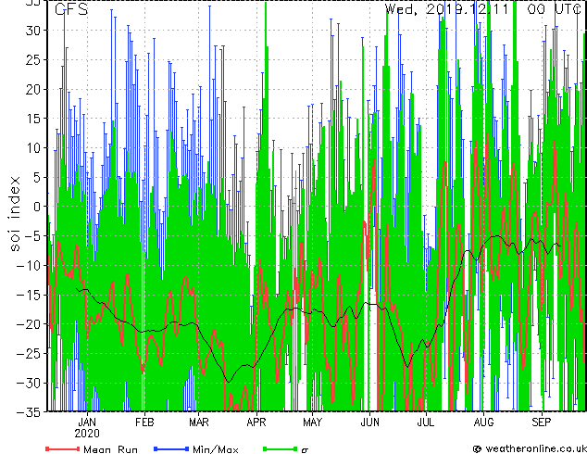Click the JUN x-axis label

pyautogui.click(x=369, y=422)
